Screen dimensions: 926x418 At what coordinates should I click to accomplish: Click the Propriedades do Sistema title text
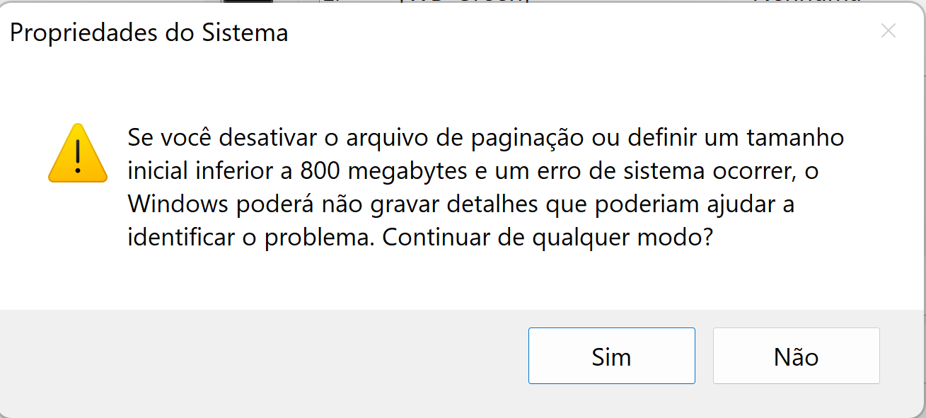click(x=149, y=33)
